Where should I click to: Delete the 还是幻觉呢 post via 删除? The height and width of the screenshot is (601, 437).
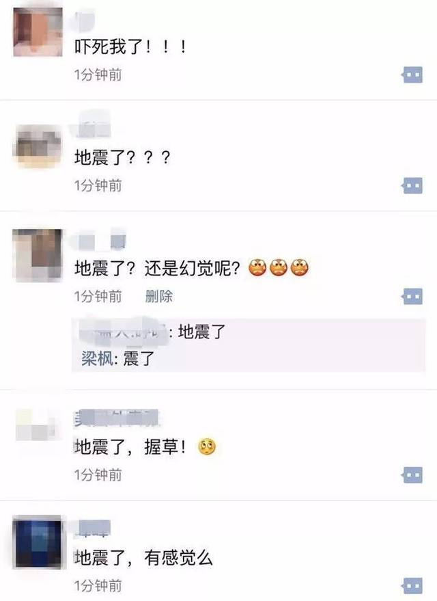click(159, 296)
